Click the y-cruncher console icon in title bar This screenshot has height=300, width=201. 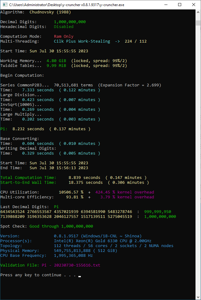click(5, 5)
